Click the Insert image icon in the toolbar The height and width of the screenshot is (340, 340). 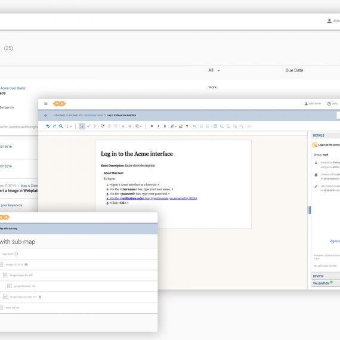(x=181, y=126)
